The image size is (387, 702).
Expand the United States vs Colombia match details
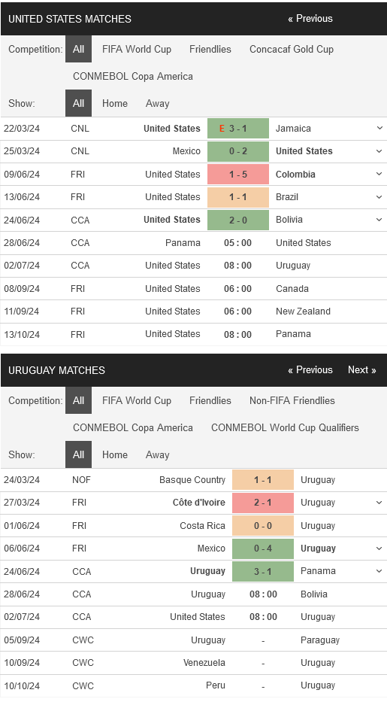pyautogui.click(x=379, y=174)
